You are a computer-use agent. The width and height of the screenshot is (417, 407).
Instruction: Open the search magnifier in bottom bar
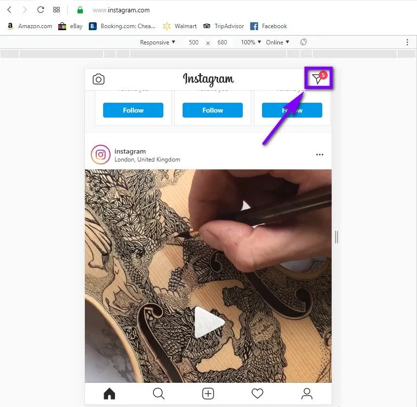[159, 394]
